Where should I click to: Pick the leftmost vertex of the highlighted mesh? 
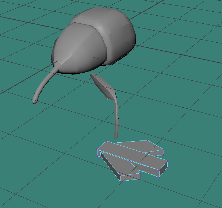pyautogui.click(x=97, y=150)
